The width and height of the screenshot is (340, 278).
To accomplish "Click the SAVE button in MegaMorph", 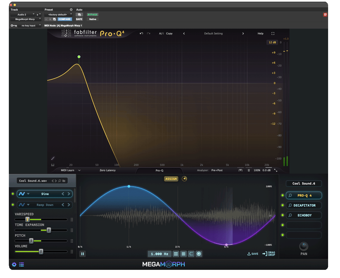I will 253,254.
